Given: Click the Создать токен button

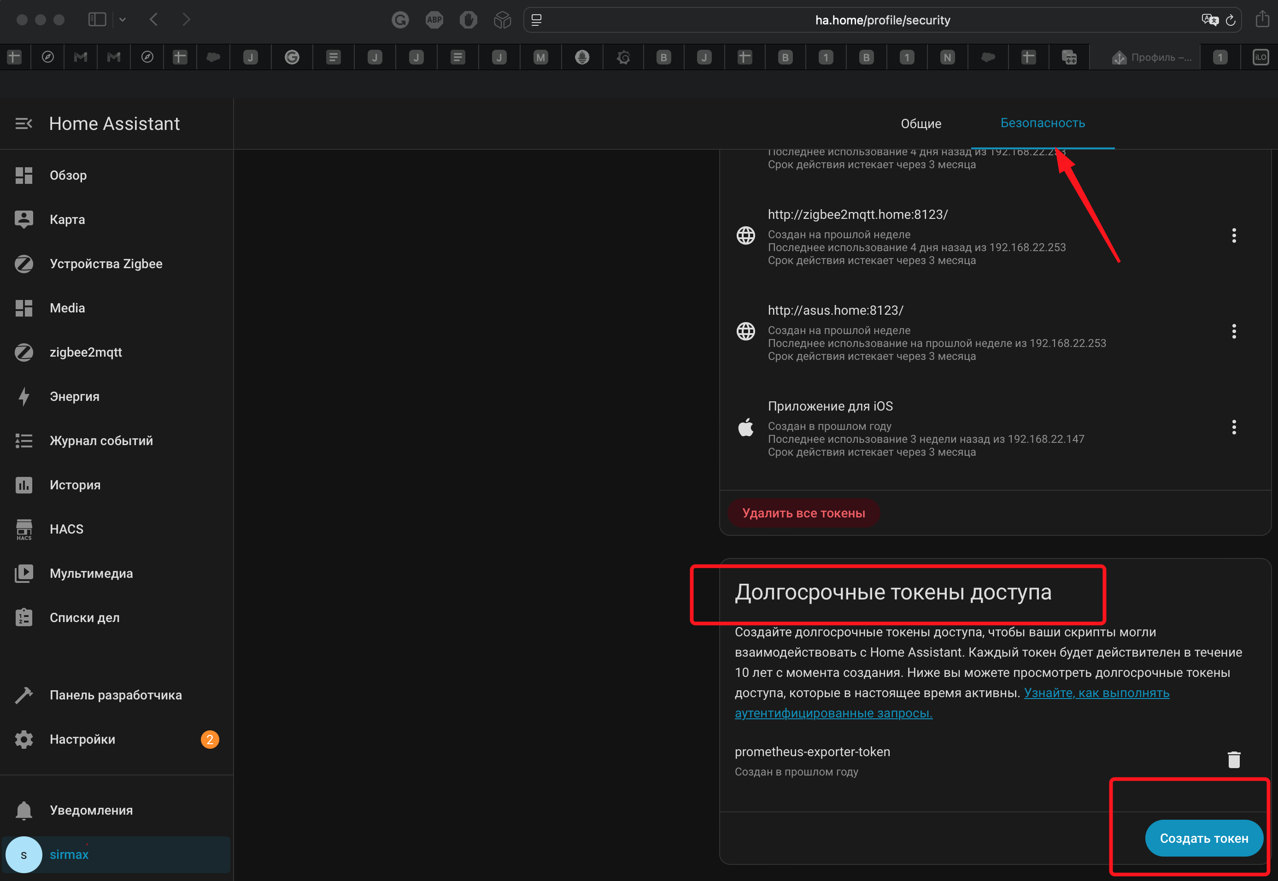Looking at the screenshot, I should point(1203,838).
